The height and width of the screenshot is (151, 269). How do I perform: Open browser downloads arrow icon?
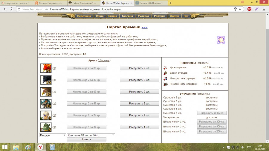(x=264, y=9)
